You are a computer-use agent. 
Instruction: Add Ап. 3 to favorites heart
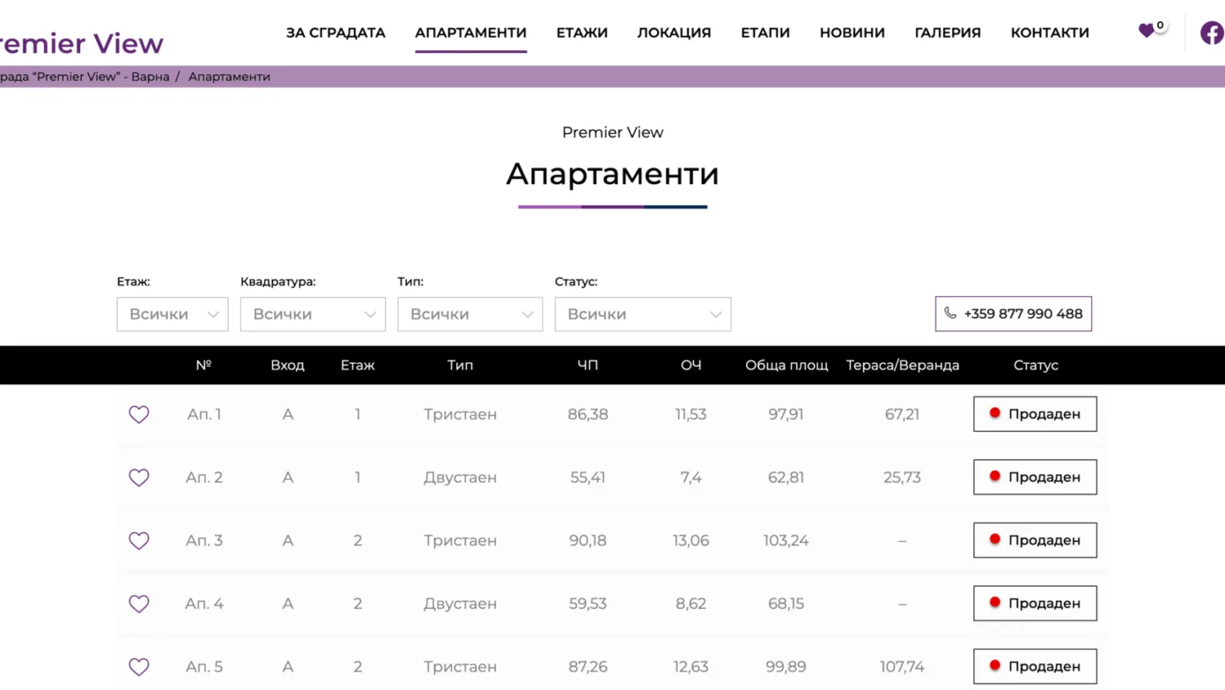click(x=139, y=541)
